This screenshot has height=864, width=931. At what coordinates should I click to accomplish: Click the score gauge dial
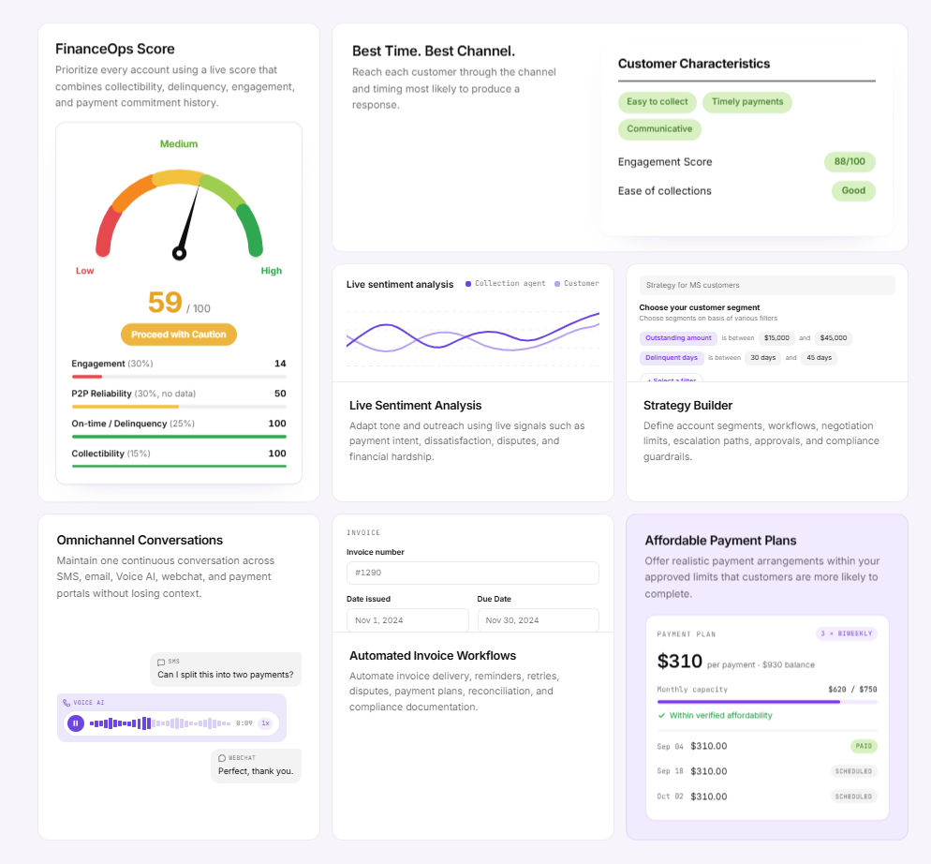179,216
